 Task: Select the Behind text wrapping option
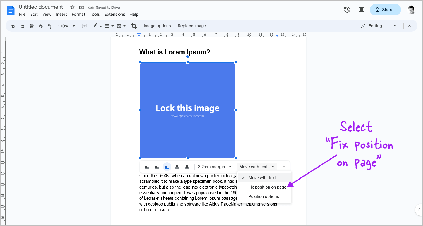tap(177, 166)
